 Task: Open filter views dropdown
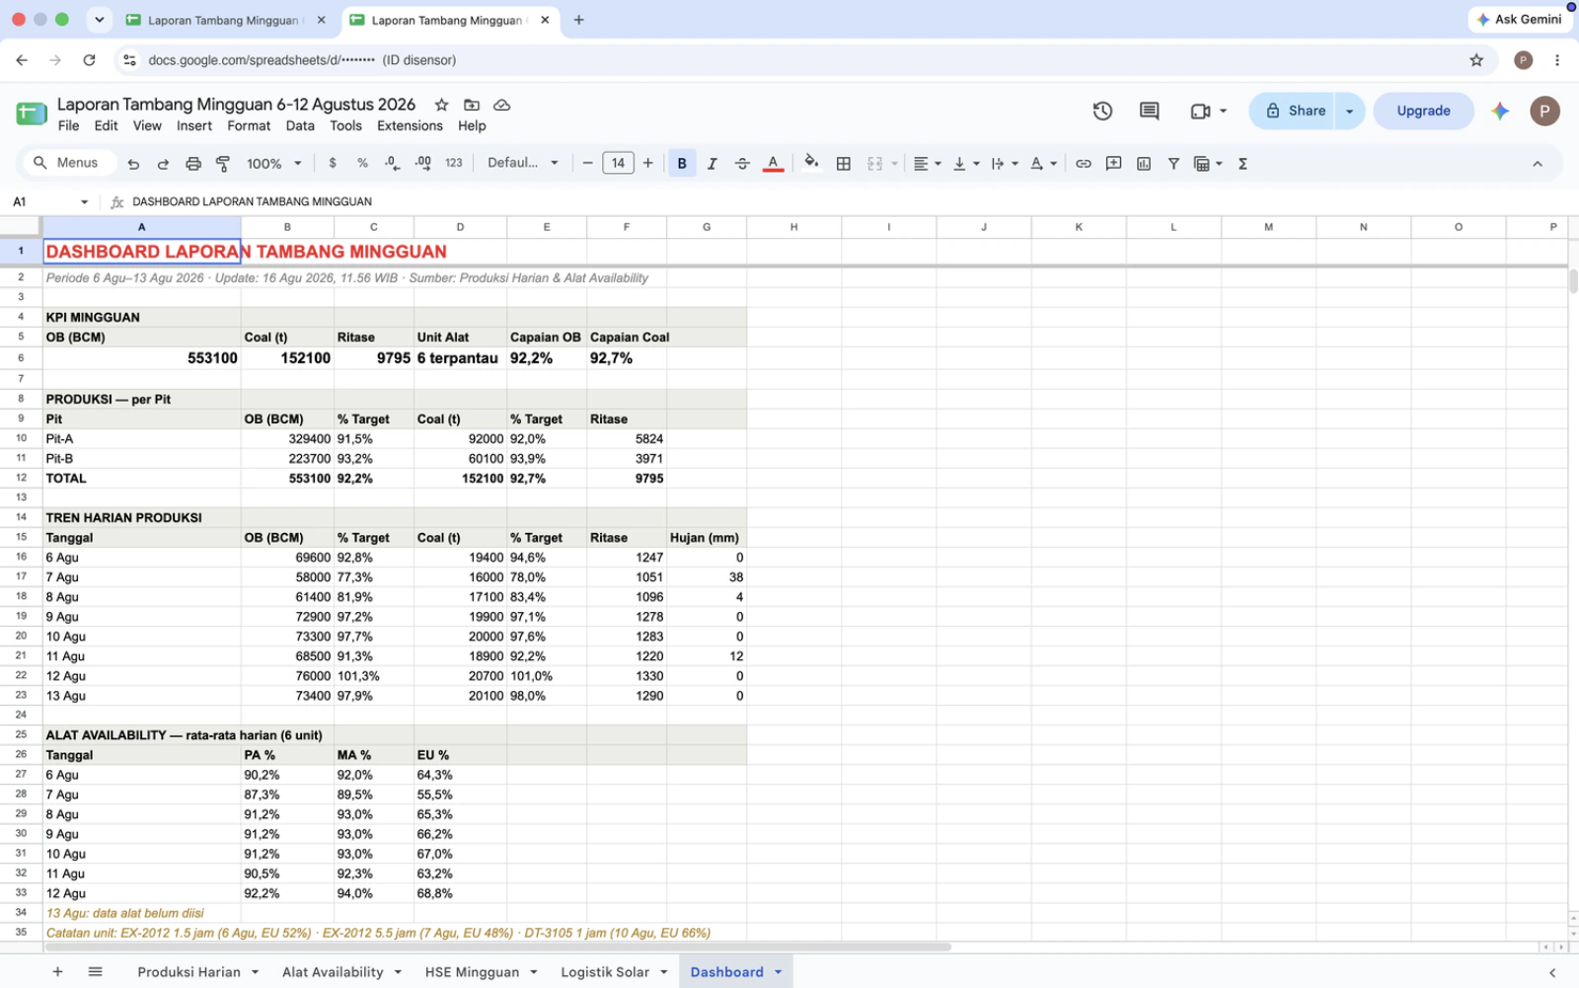[x=1208, y=164]
